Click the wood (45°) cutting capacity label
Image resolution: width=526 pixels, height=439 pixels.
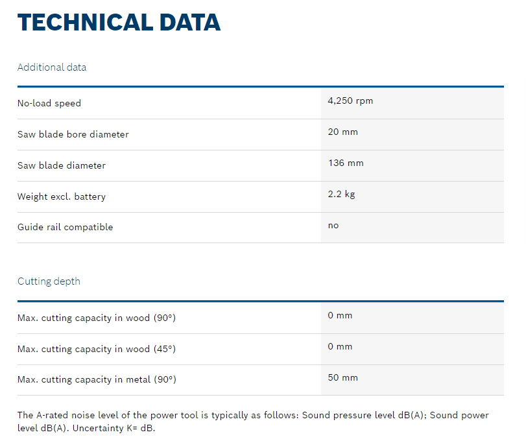[97, 349]
